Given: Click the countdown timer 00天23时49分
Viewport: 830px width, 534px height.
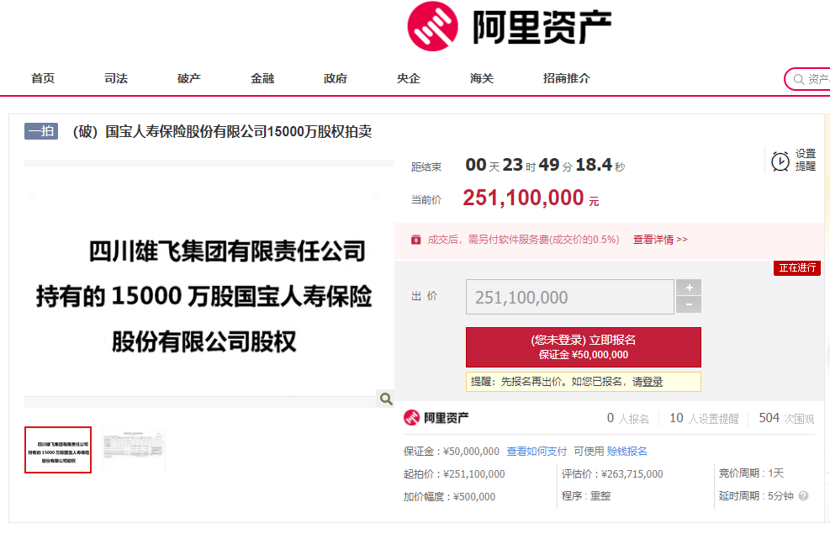Looking at the screenshot, I should [x=545, y=165].
